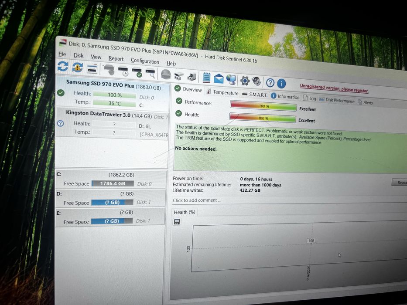
Task: Click the disk with green checkmark toolbar icon
Action: pyautogui.click(x=137, y=72)
